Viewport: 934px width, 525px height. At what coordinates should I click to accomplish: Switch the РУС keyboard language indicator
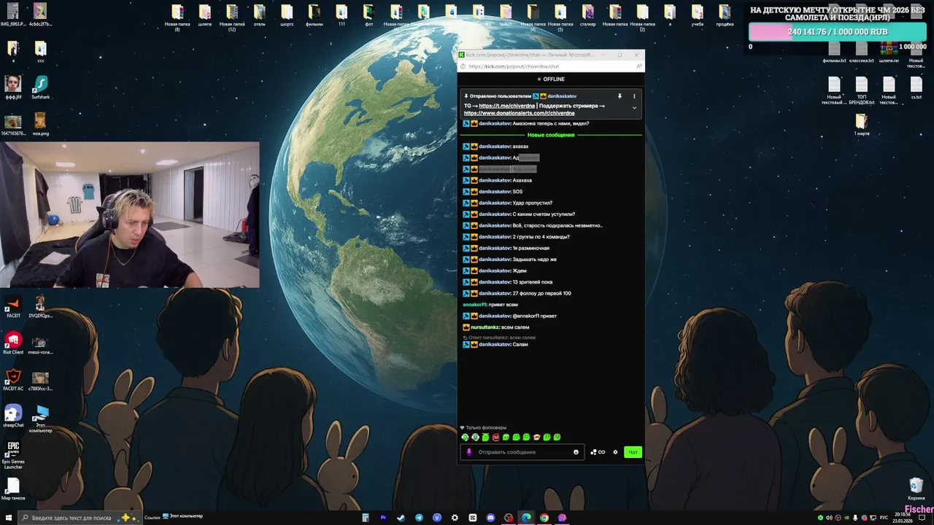pyautogui.click(x=884, y=518)
